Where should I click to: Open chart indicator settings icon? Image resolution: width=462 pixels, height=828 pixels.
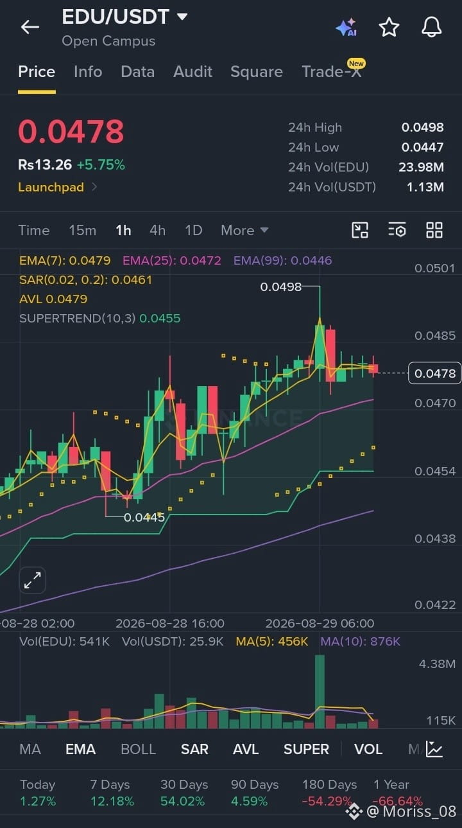(x=397, y=230)
